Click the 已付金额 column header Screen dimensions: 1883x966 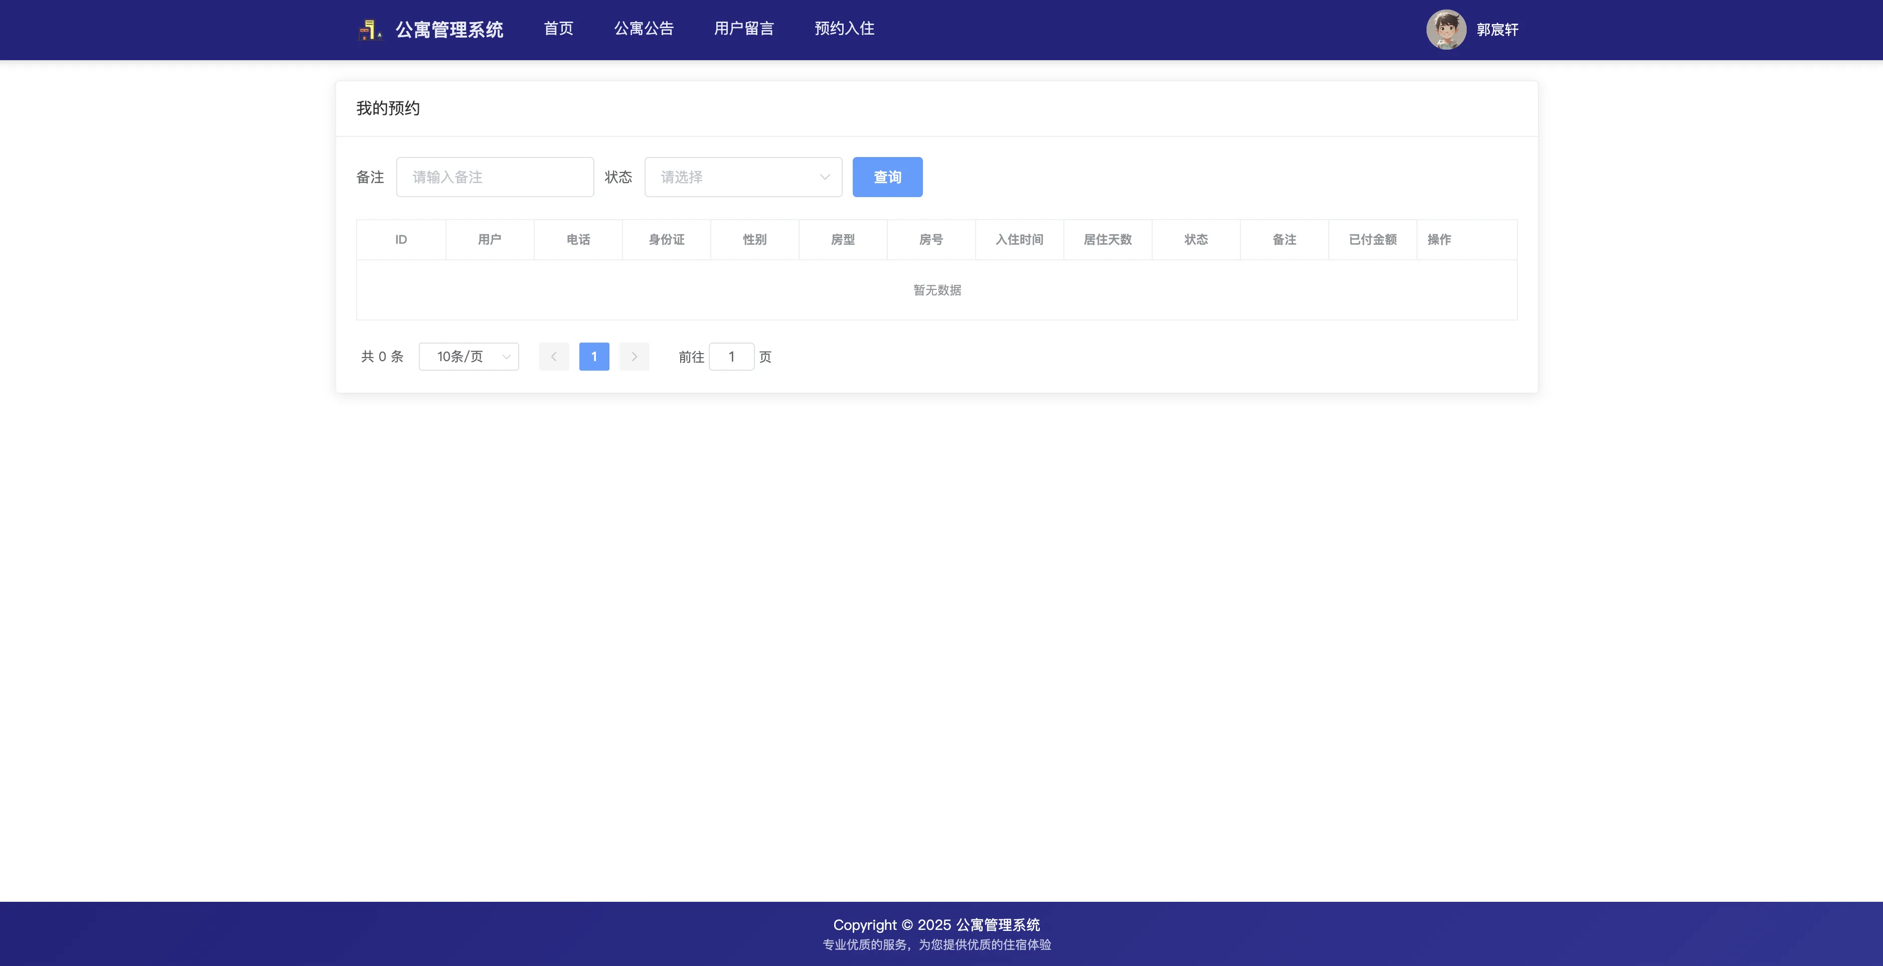pos(1372,240)
